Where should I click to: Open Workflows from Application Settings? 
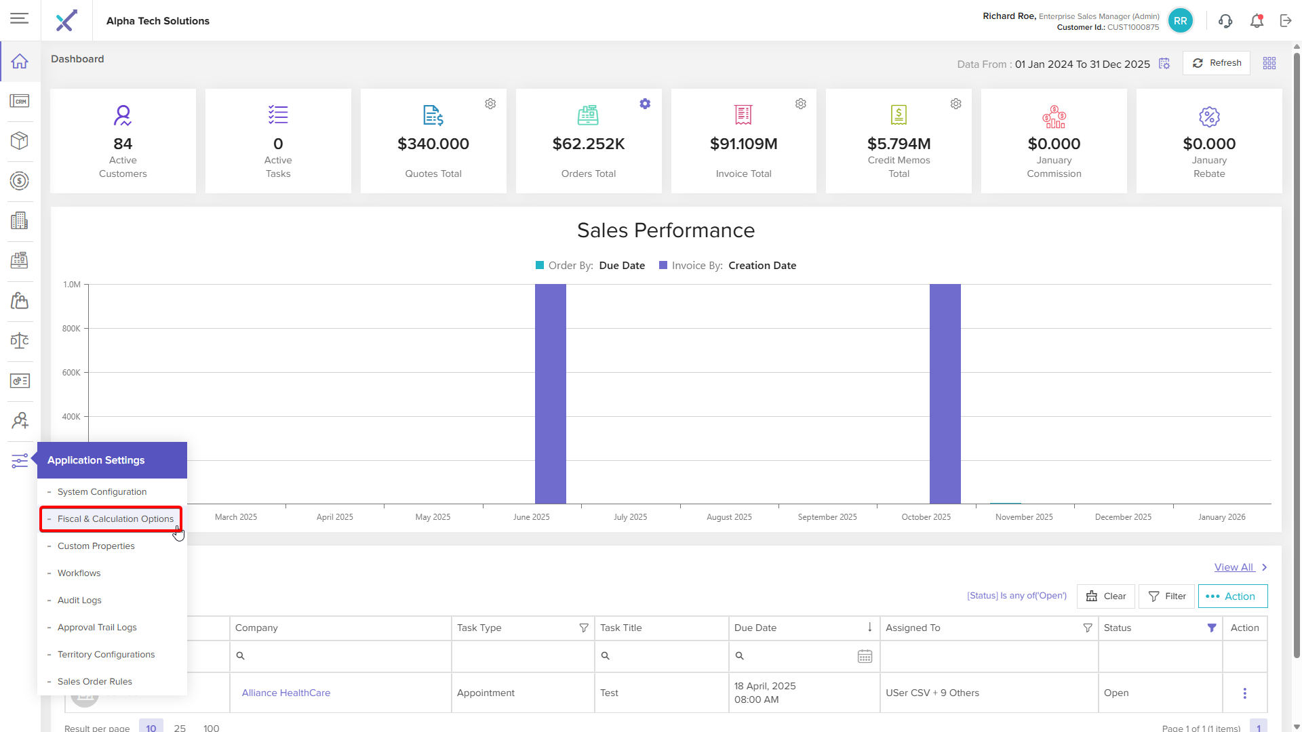click(x=79, y=573)
